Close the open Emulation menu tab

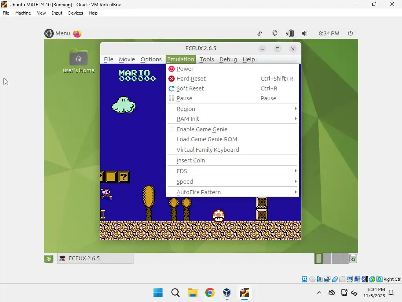click(x=181, y=59)
